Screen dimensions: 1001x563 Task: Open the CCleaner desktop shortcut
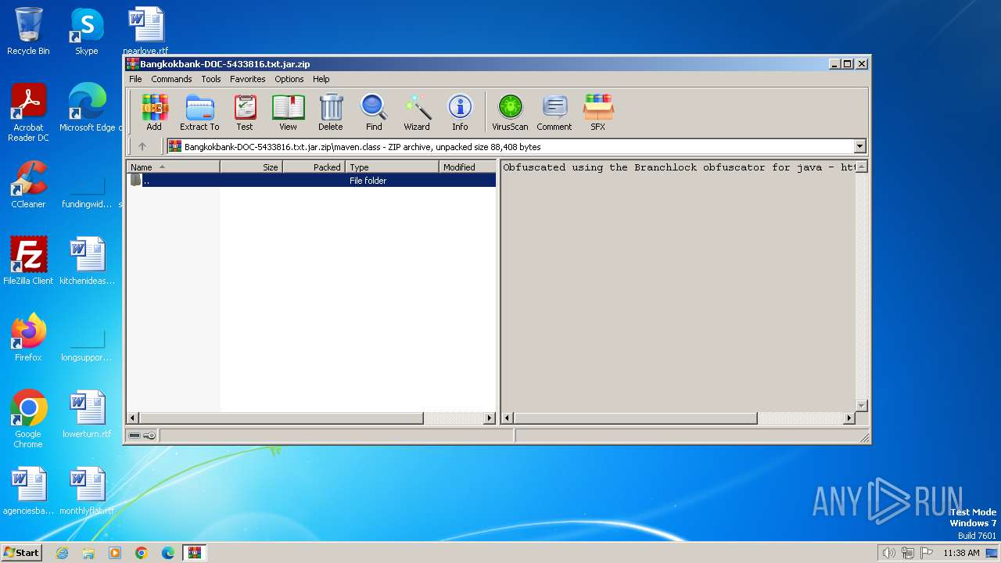(28, 185)
